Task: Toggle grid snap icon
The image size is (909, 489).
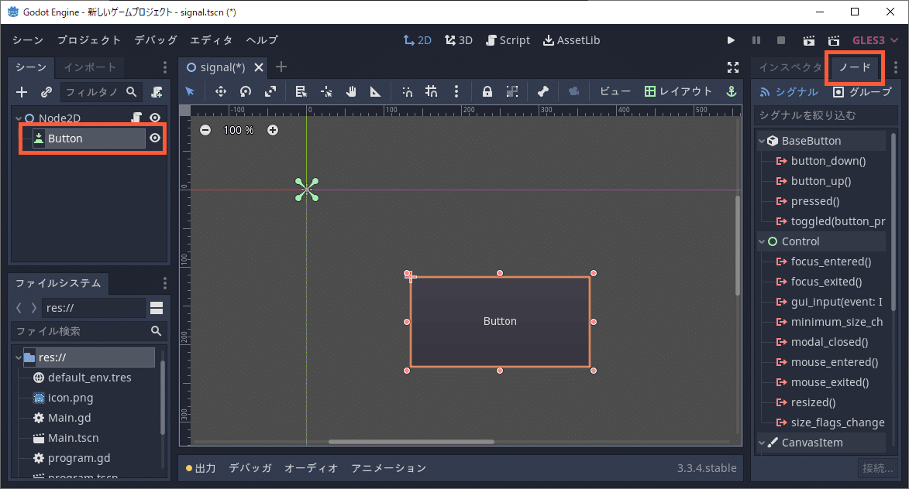Action: [432, 91]
